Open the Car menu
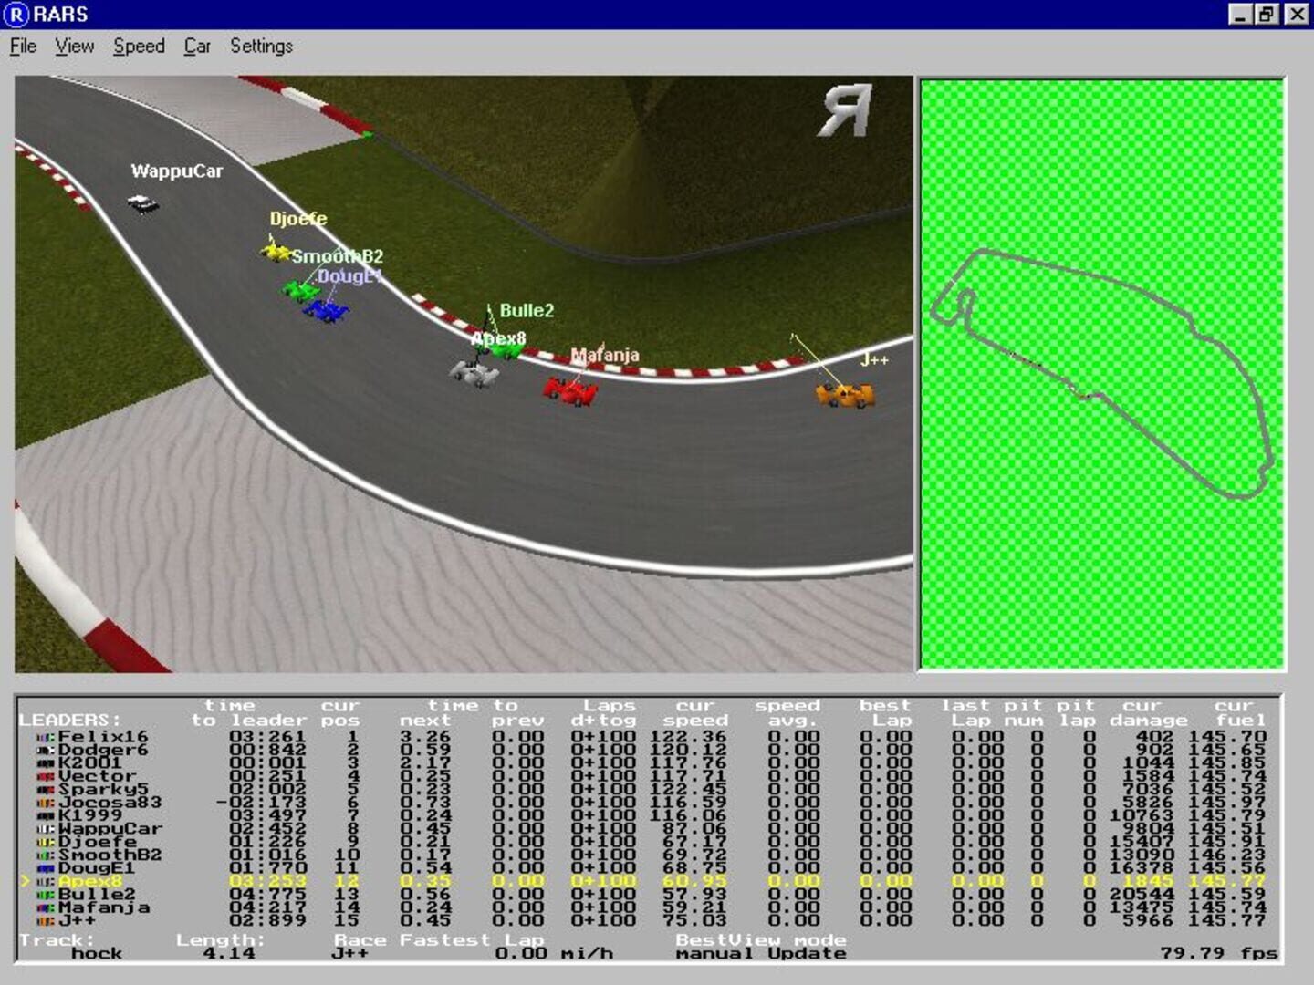Screen dimensions: 1314x985 (195, 46)
